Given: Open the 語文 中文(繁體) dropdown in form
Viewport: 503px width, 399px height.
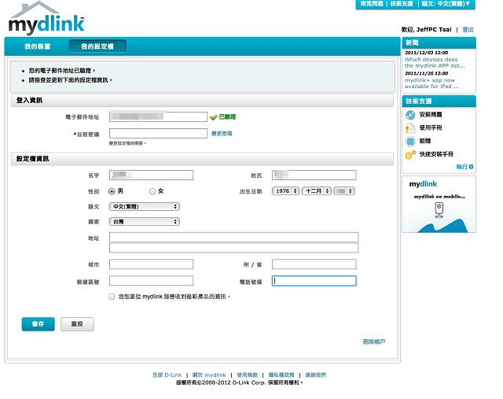Looking at the screenshot, I should pos(145,206).
